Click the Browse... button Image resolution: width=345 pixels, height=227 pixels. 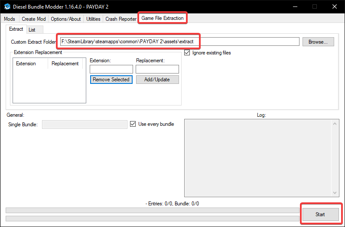(x=318, y=42)
